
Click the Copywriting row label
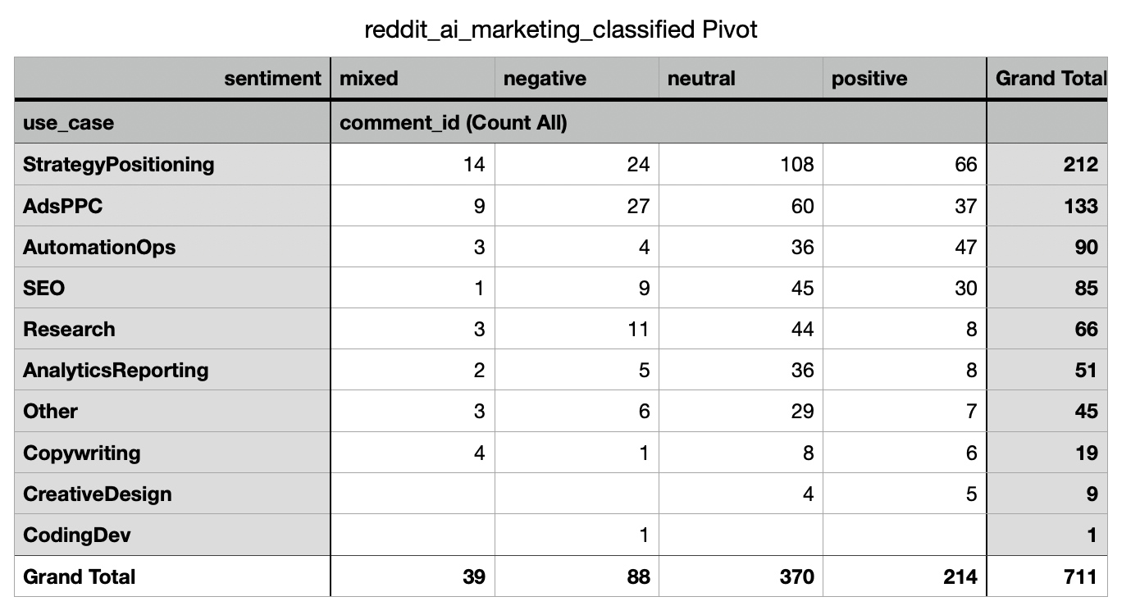point(82,453)
